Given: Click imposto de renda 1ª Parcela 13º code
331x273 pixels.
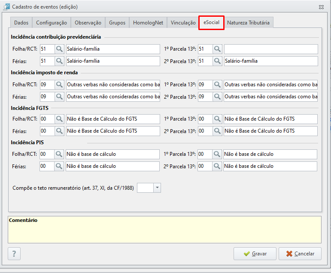Looking at the screenshot, I should tap(205, 85).
